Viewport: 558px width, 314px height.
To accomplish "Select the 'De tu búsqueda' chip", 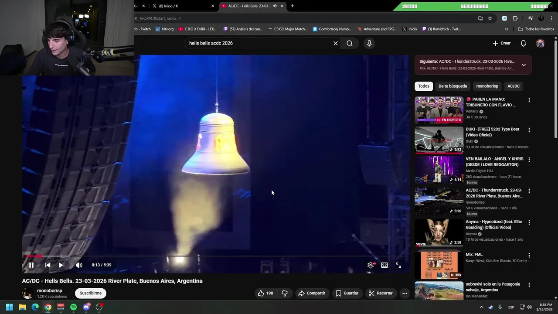I will tap(453, 86).
